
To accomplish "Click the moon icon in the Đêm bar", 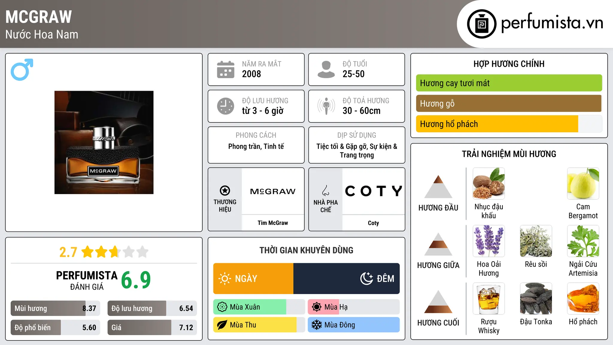I will tap(367, 279).
